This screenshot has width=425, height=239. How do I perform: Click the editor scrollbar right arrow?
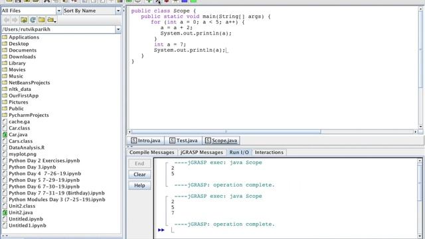pyautogui.click(x=415, y=131)
